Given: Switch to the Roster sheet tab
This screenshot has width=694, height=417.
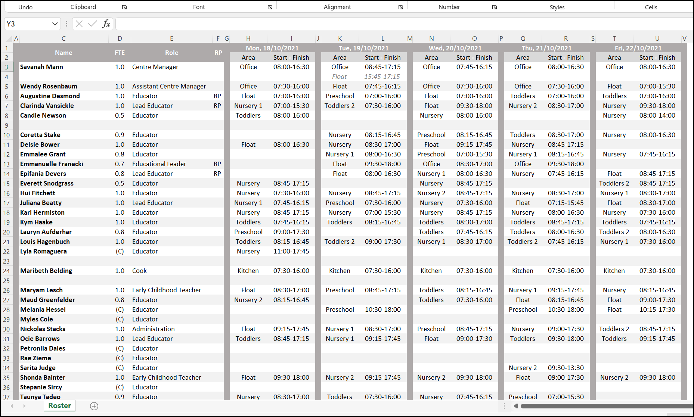Looking at the screenshot, I should coord(60,406).
